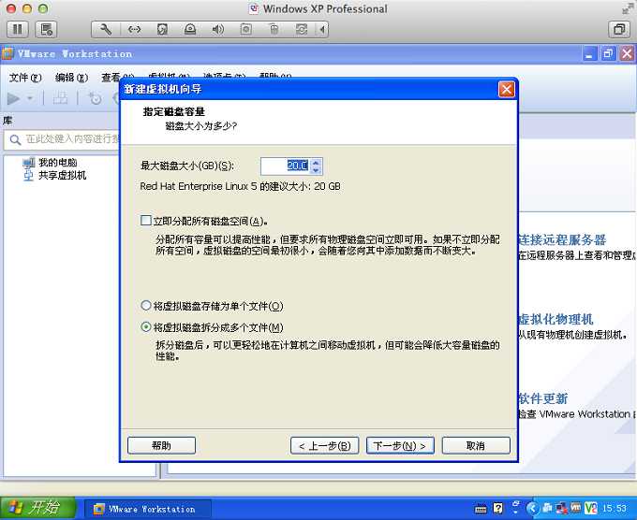Click the Red Hat Enterprise Linux 5 recommended size text
Screen dimensions: 637x520
click(240, 186)
